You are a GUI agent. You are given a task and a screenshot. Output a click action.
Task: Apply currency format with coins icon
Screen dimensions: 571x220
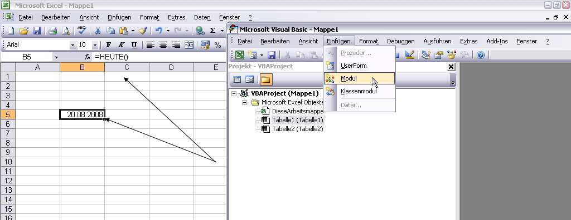pos(205,45)
